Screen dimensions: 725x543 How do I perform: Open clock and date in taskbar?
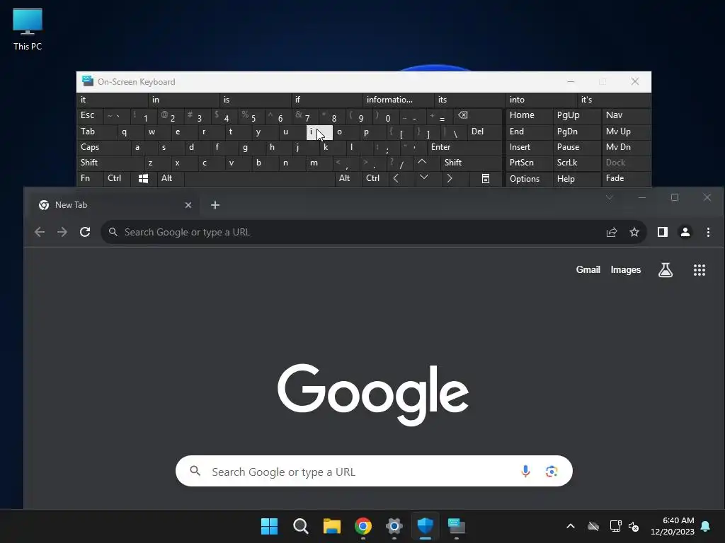pos(673,526)
